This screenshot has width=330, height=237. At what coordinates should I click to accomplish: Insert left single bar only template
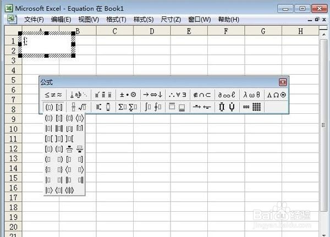click(x=48, y=180)
